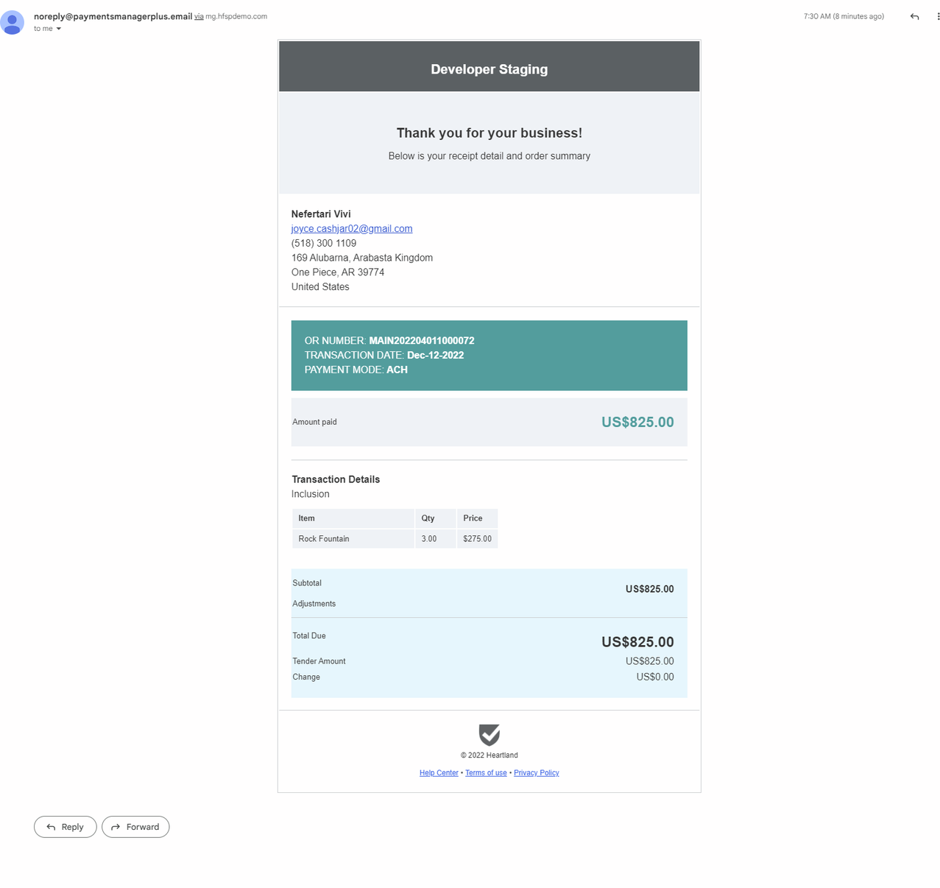This screenshot has width=940, height=888.
Task: Expand recipient details arrow beside "to me"
Action: click(x=59, y=29)
